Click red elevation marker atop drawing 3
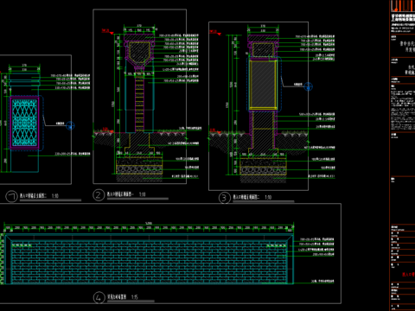The height and width of the screenshot is (311, 415). pyautogui.click(x=215, y=32)
